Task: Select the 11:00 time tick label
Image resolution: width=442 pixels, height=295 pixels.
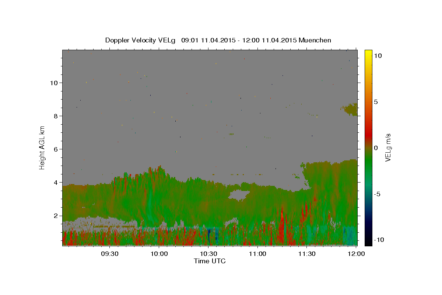Action: (x=257, y=254)
